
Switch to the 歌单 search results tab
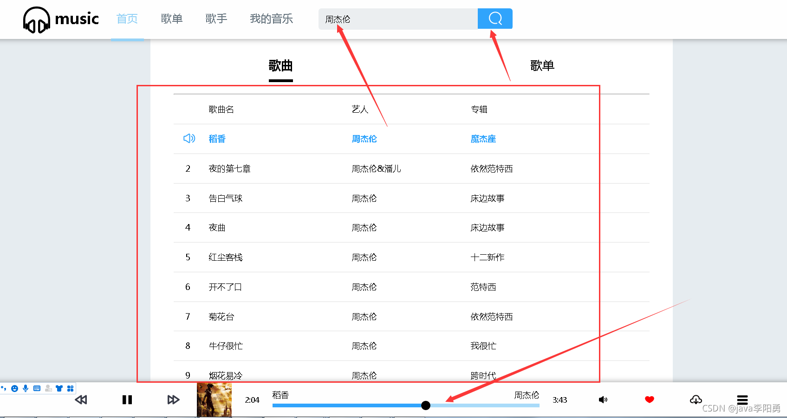coord(542,66)
